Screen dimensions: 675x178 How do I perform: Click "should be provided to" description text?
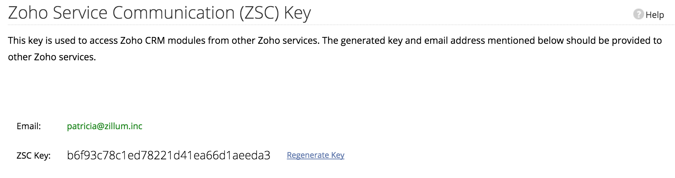(614, 41)
